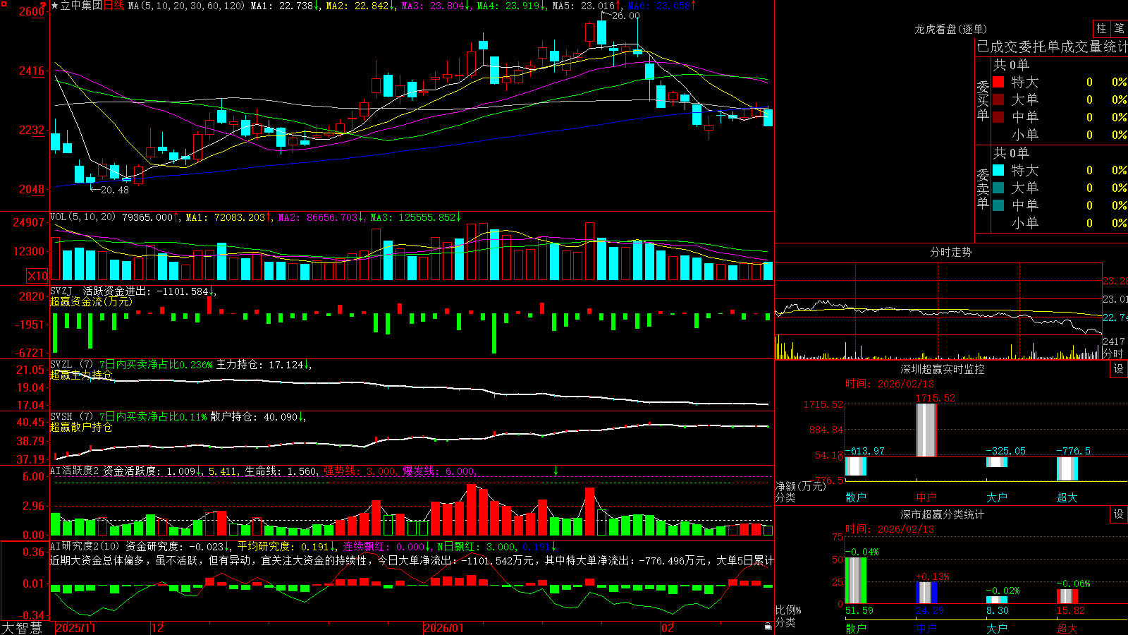The image size is (1128, 635).
Task: Switch display to 柱 bar mode
Action: [x=1101, y=29]
